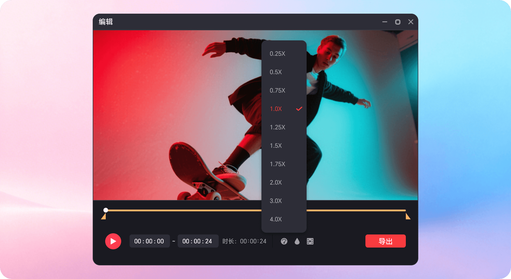Click the red export button
This screenshot has width=511, height=279.
click(x=385, y=241)
